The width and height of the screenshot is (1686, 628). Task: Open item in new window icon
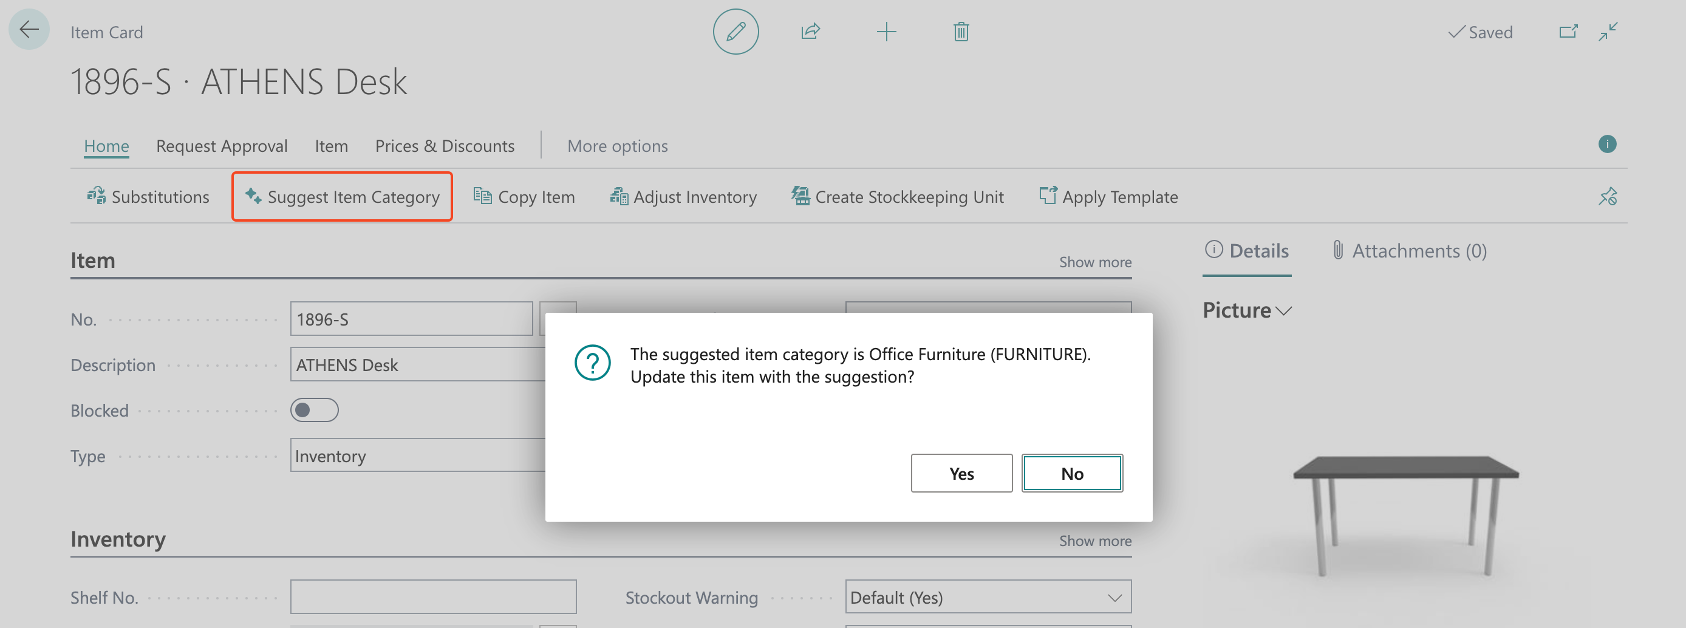[1568, 32]
